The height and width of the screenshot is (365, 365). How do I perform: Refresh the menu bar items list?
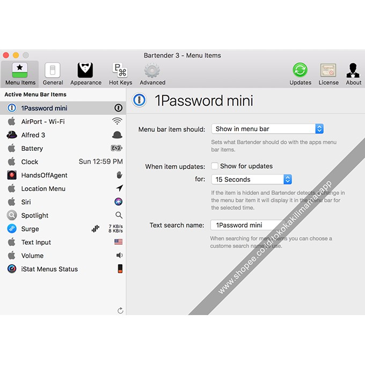tap(120, 310)
